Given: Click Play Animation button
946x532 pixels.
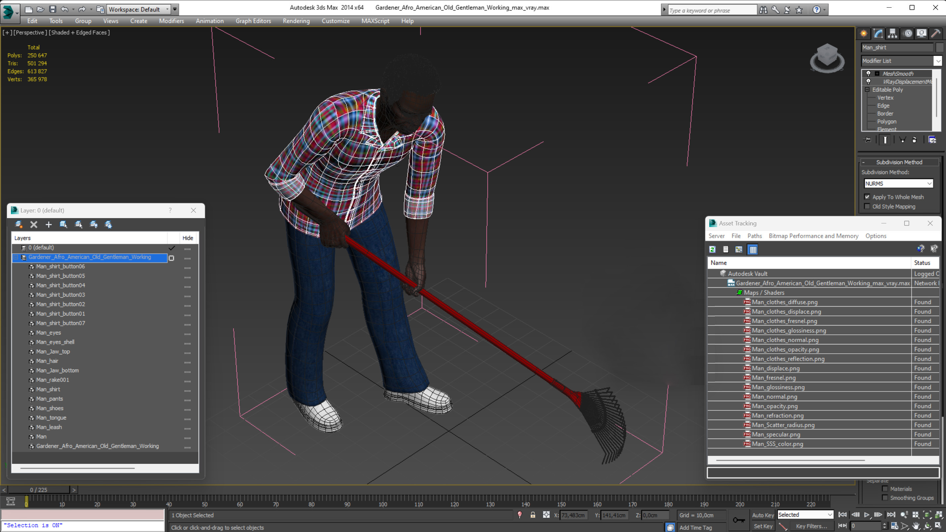Looking at the screenshot, I should pos(867,515).
